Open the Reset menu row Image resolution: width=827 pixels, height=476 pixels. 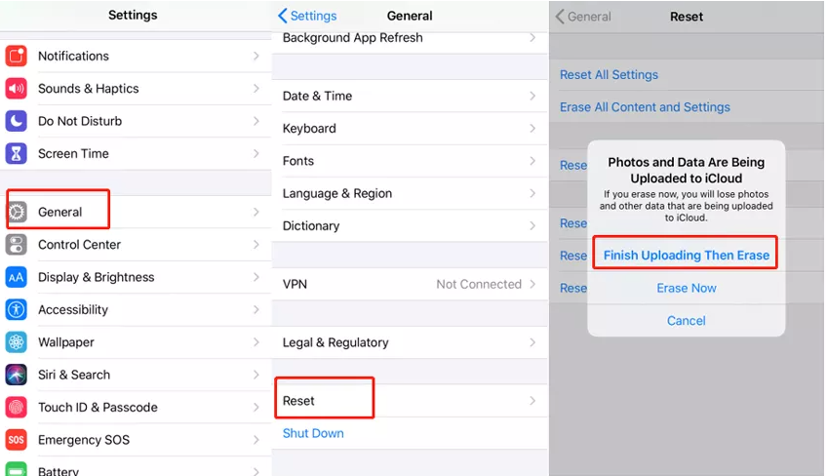coord(410,401)
